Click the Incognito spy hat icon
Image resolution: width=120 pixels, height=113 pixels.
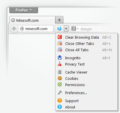(60, 58)
